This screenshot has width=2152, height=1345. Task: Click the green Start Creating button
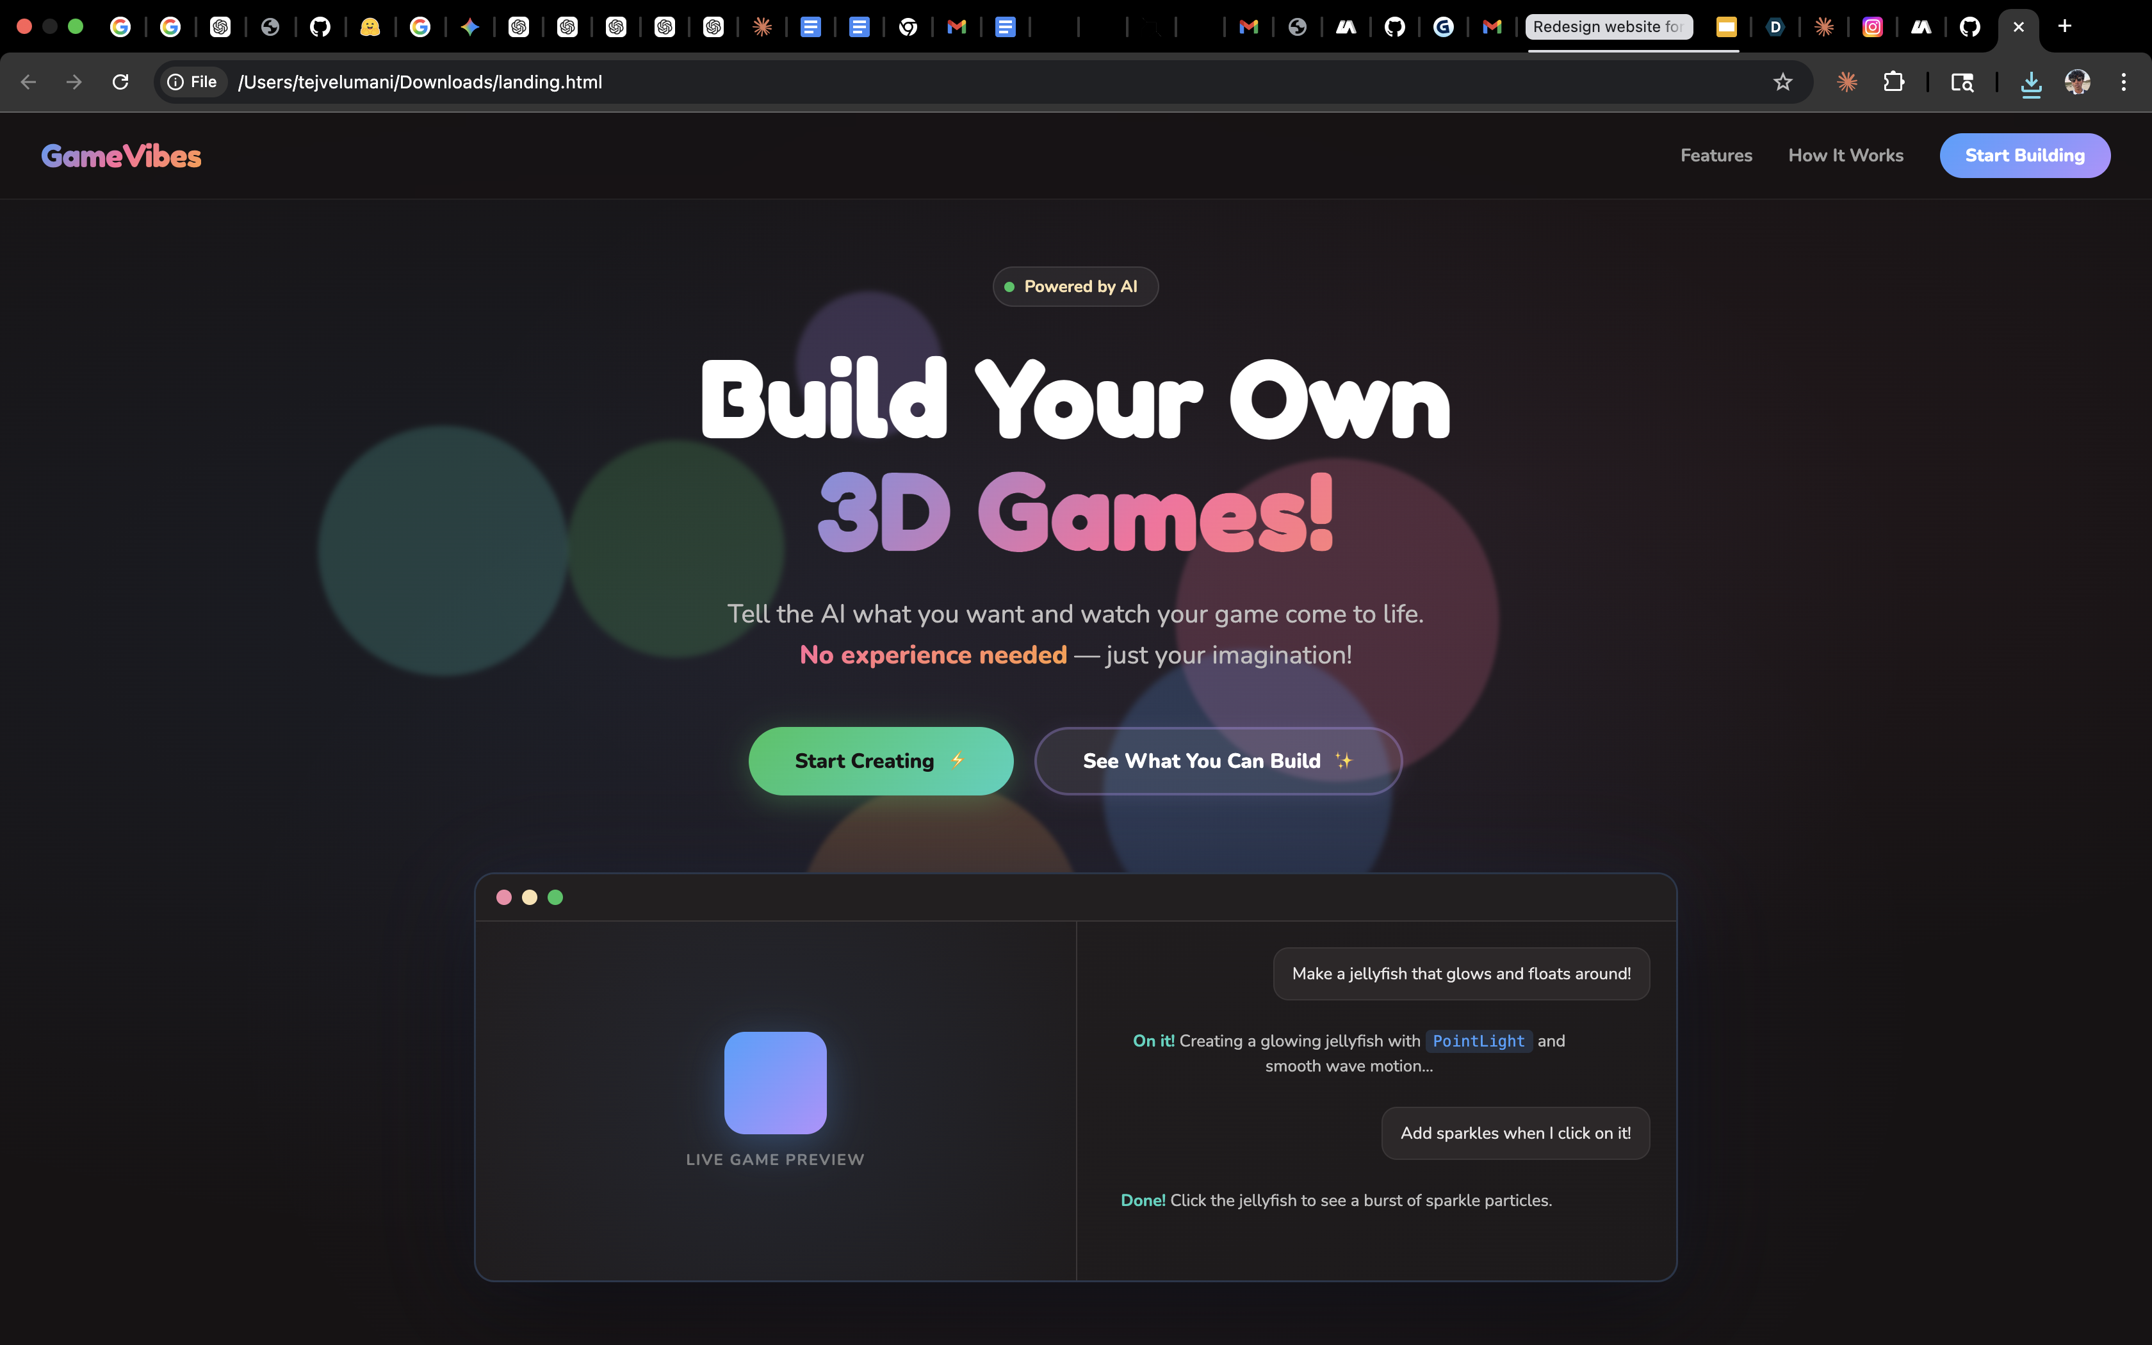881,761
